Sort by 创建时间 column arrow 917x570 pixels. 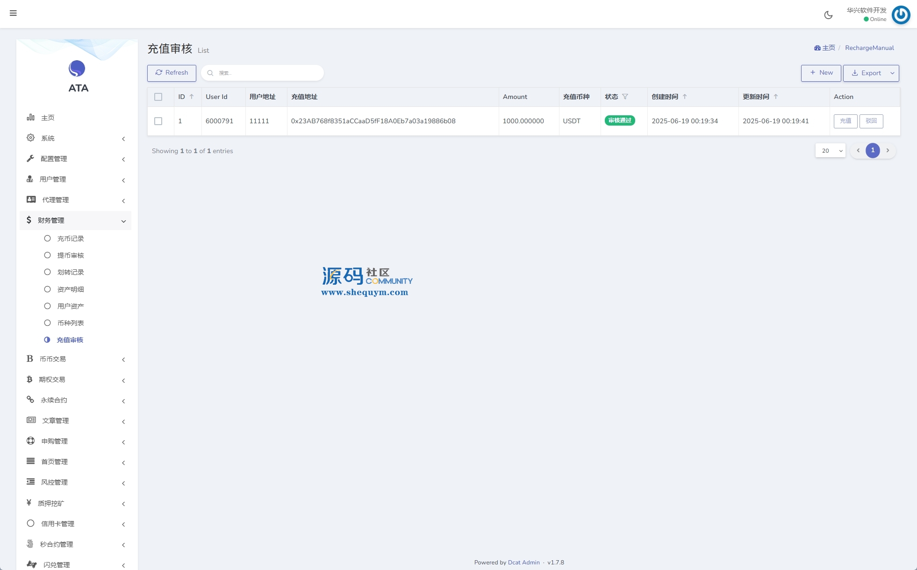tap(685, 97)
